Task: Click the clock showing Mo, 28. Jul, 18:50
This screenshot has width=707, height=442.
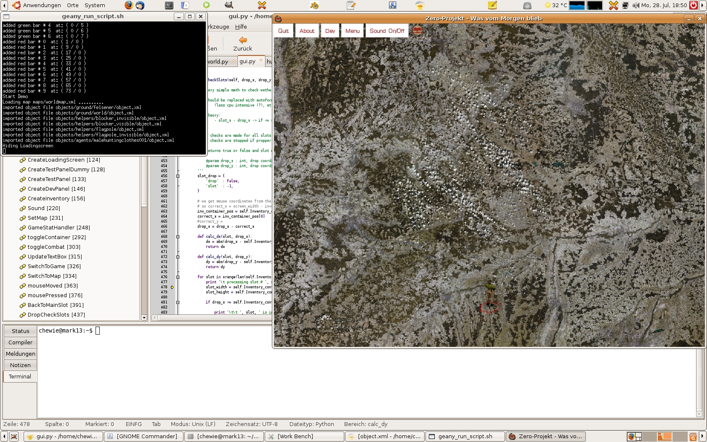Action: (664, 5)
